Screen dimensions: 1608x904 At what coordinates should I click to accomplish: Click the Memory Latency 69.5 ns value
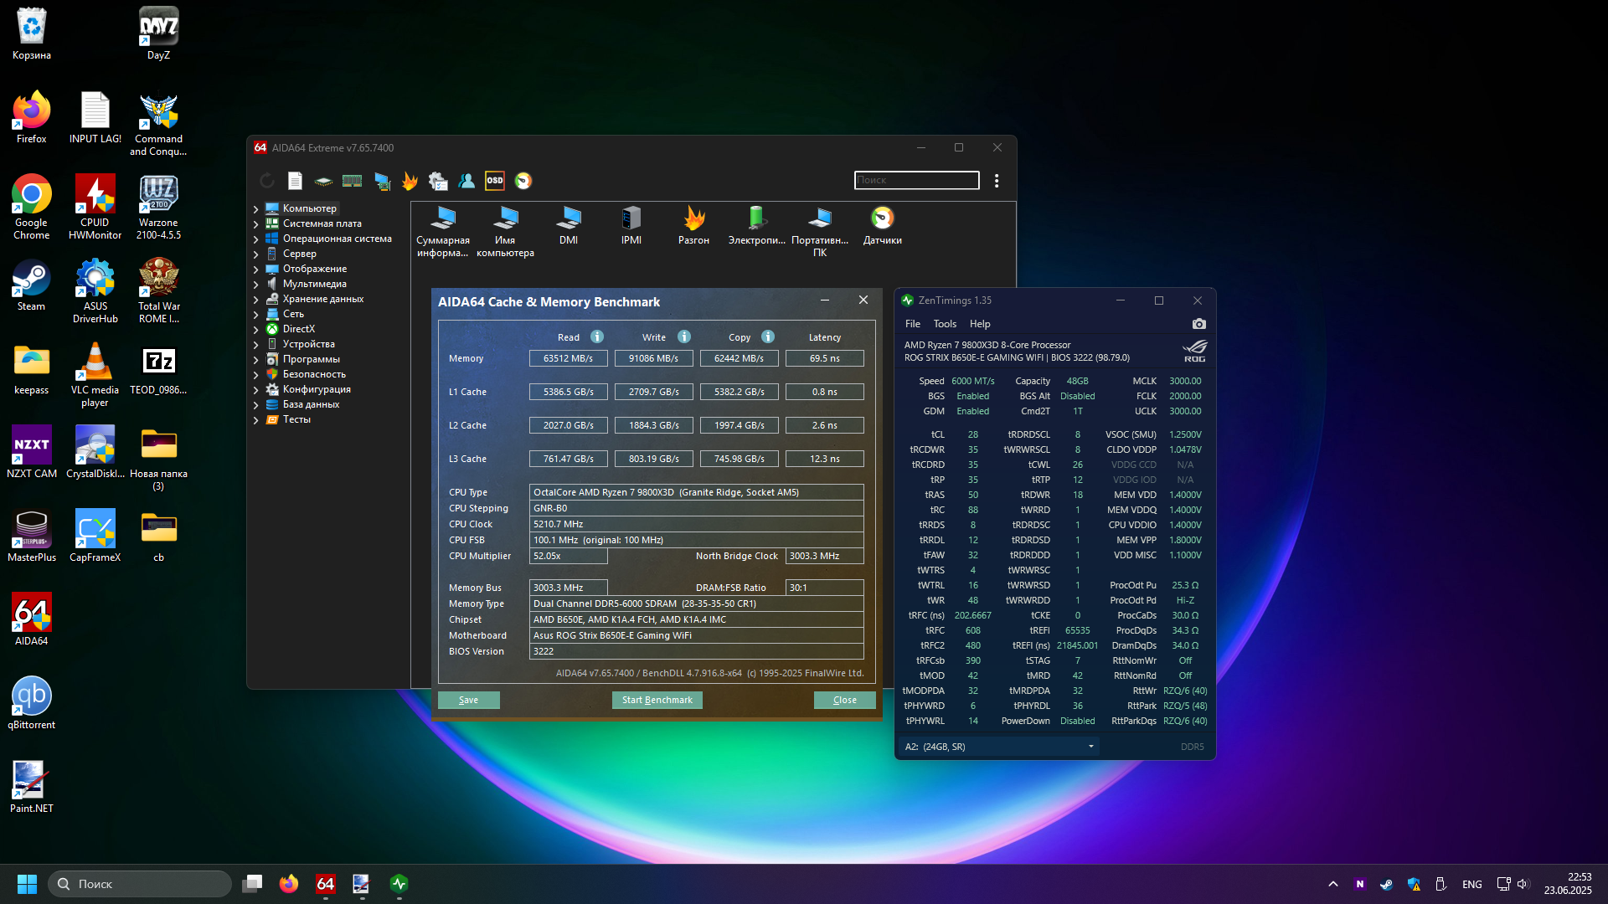[x=825, y=358]
